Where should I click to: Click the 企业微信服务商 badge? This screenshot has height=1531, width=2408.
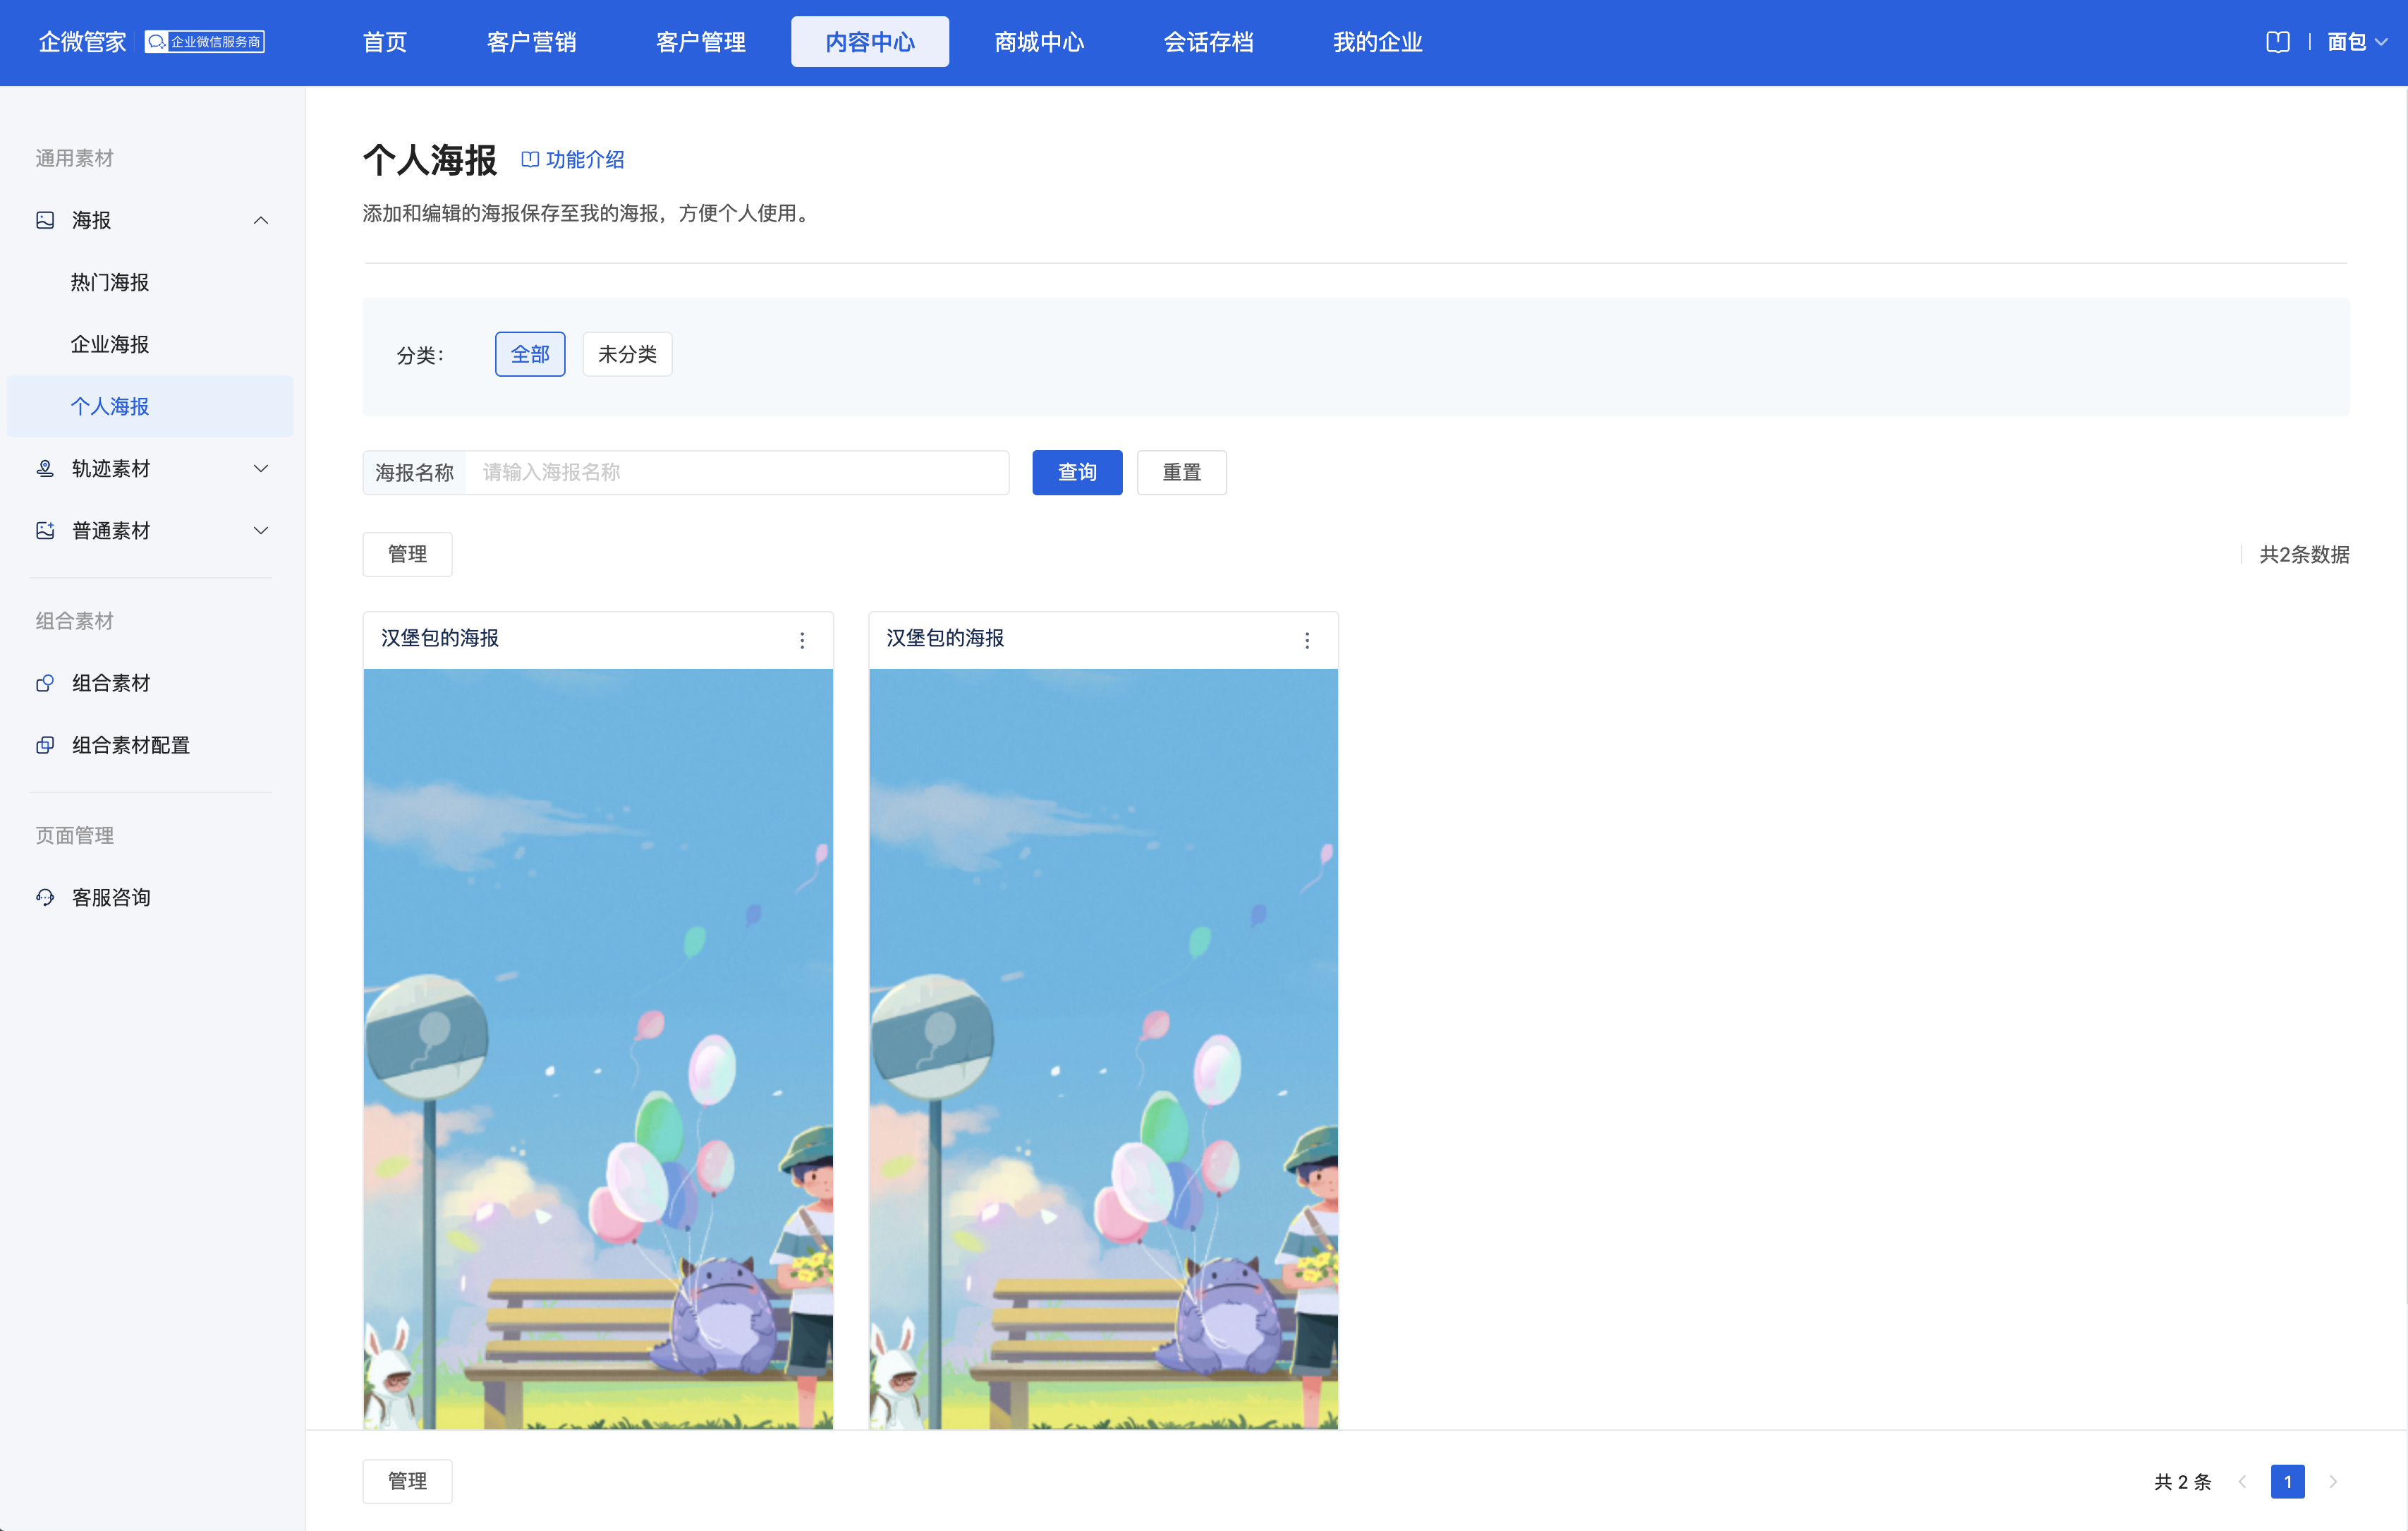[204, 42]
